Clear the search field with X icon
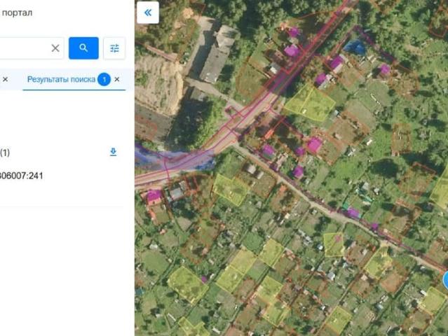 (x=55, y=48)
